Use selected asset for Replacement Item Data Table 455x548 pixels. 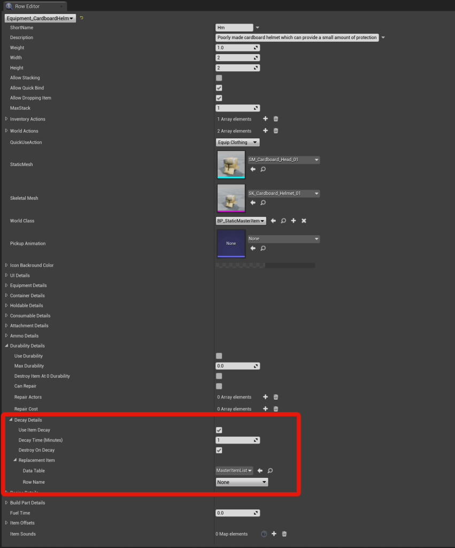[x=260, y=471]
